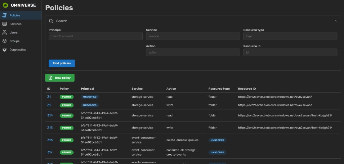The height and width of the screenshot is (164, 344).
Task: Open policy ID 316
Action: [50, 140]
